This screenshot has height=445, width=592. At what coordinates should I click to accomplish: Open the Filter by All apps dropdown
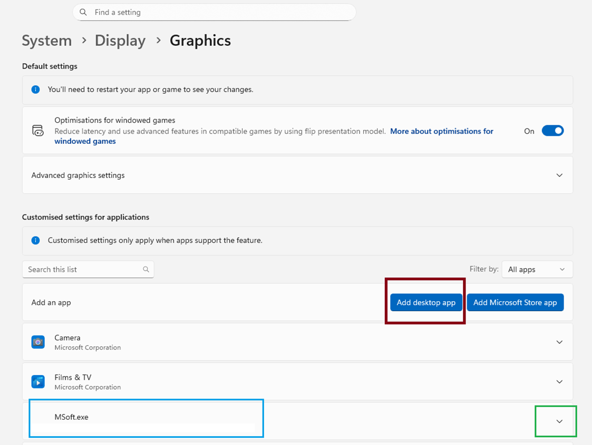point(537,269)
